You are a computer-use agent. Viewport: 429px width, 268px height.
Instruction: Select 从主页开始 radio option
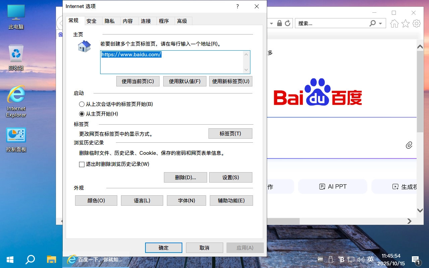pyautogui.click(x=81, y=114)
